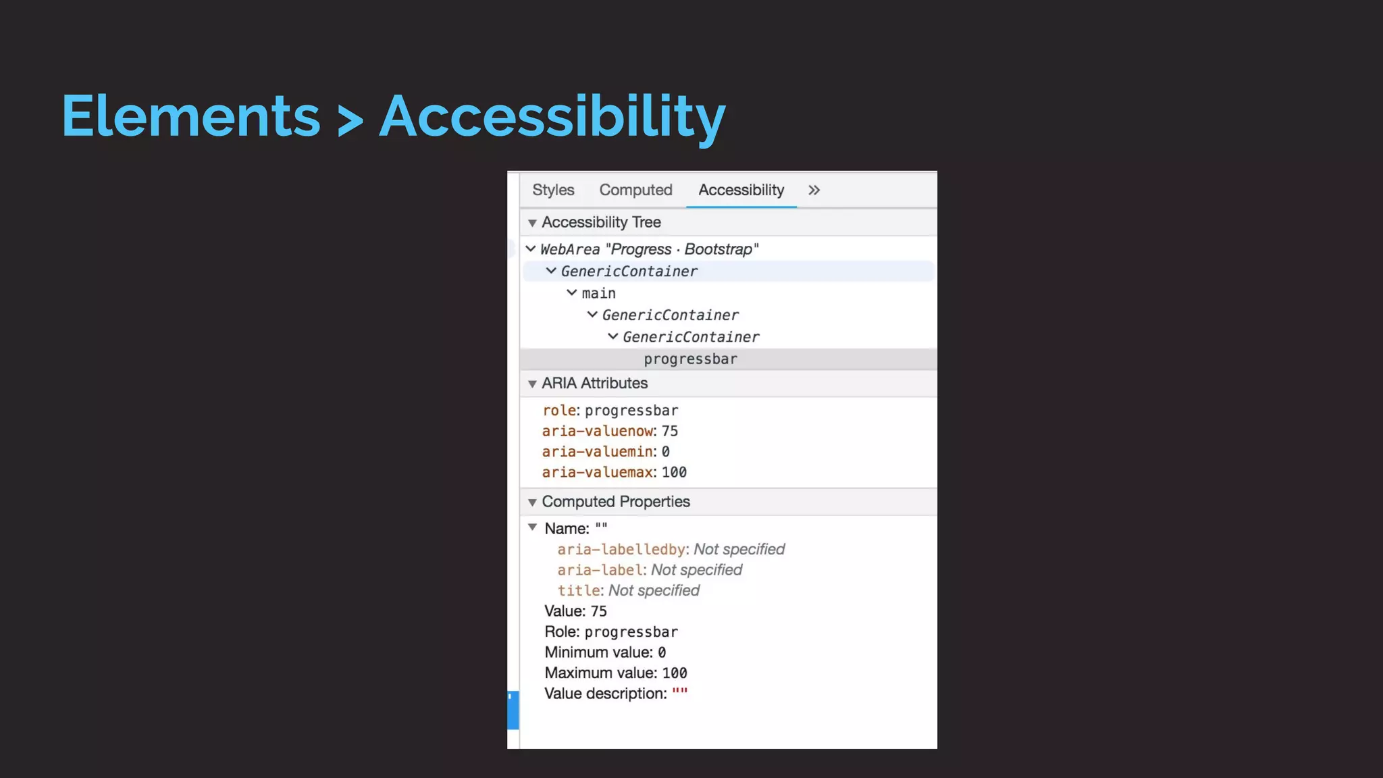The height and width of the screenshot is (778, 1383).
Task: Click the Value description property
Action: point(616,694)
